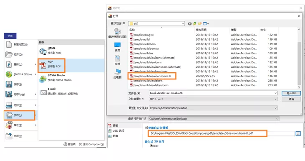Click the Open folder icon in File menu
This screenshot has width=305, height=161.
click(9, 54)
